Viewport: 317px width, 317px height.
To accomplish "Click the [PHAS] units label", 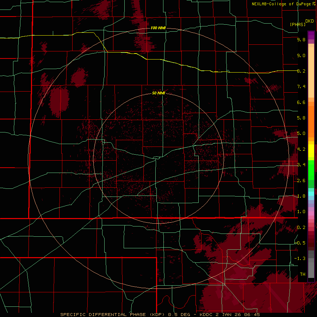I will [298, 24].
